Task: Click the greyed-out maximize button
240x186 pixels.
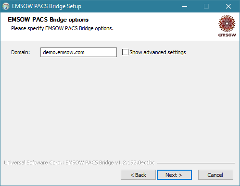Action: point(206,6)
